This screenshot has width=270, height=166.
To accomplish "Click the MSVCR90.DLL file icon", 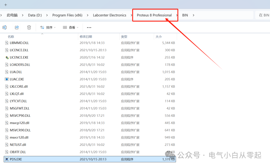I will [7, 130].
